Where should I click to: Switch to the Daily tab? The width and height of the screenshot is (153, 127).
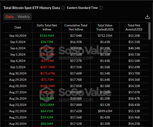click(10, 17)
